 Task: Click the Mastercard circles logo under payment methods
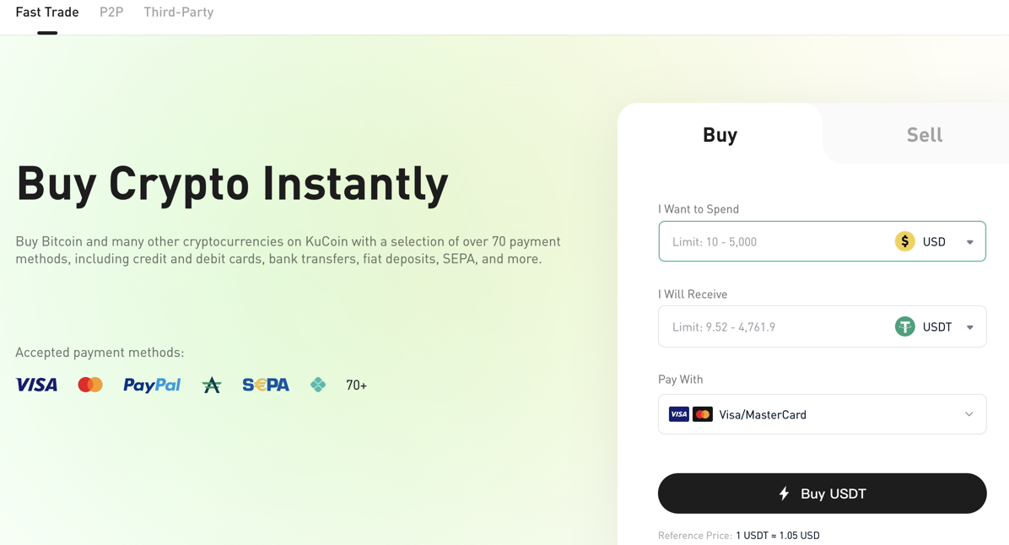(90, 385)
